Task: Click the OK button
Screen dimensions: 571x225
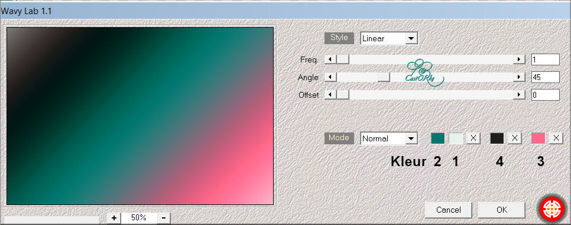Action: tap(501, 210)
